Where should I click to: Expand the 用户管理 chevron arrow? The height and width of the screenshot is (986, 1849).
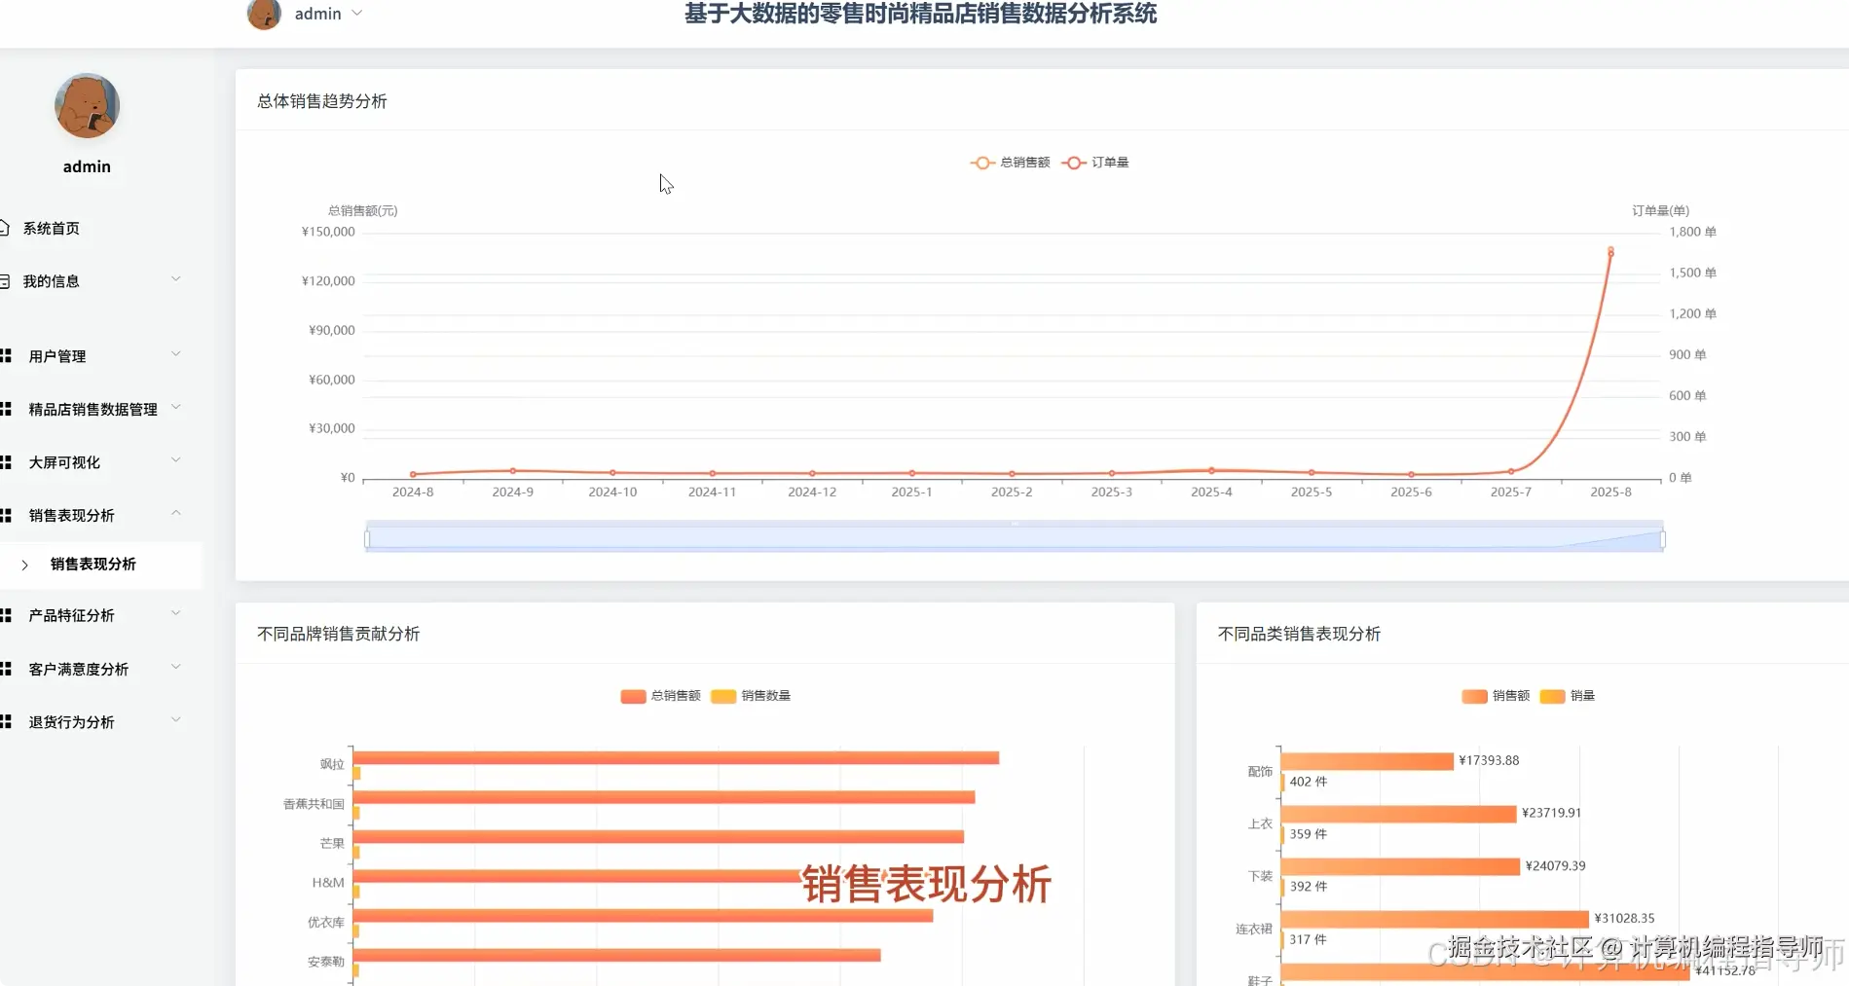point(176,354)
